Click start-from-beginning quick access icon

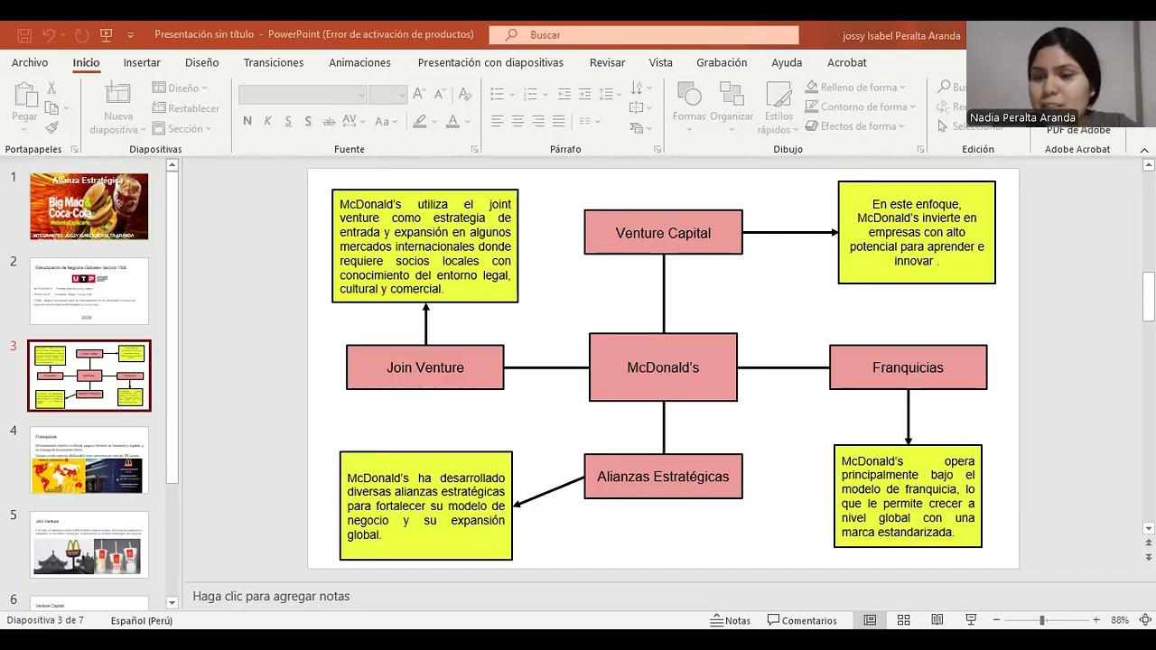107,35
